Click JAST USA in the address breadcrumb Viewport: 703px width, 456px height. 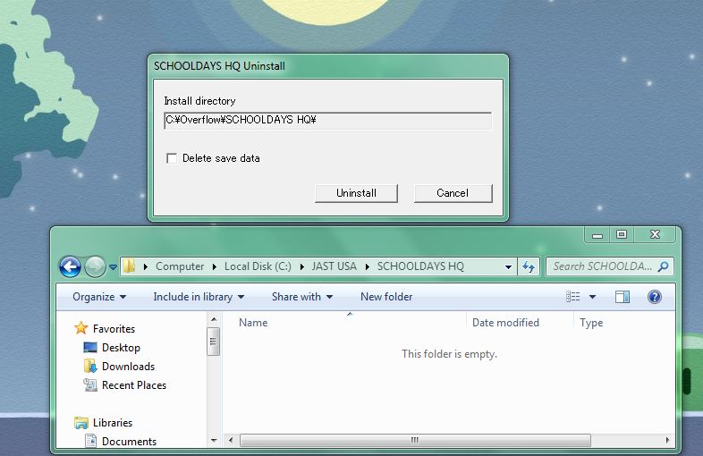click(x=334, y=266)
